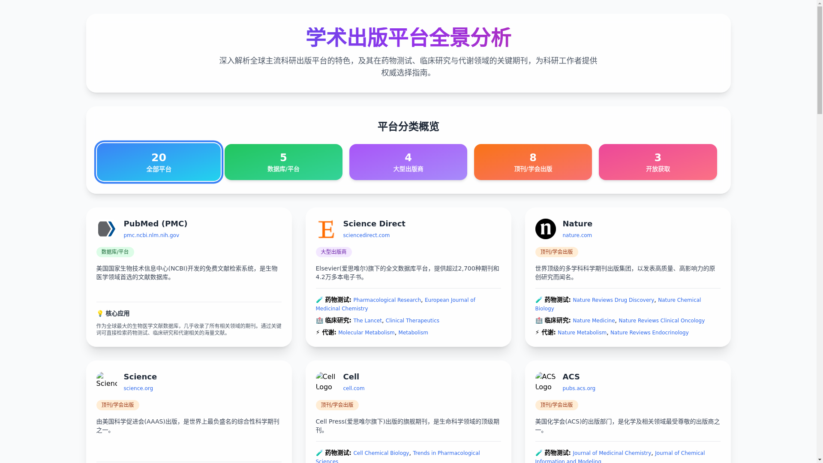
Task: Open the pubs.acs.org link
Action: [x=579, y=388]
